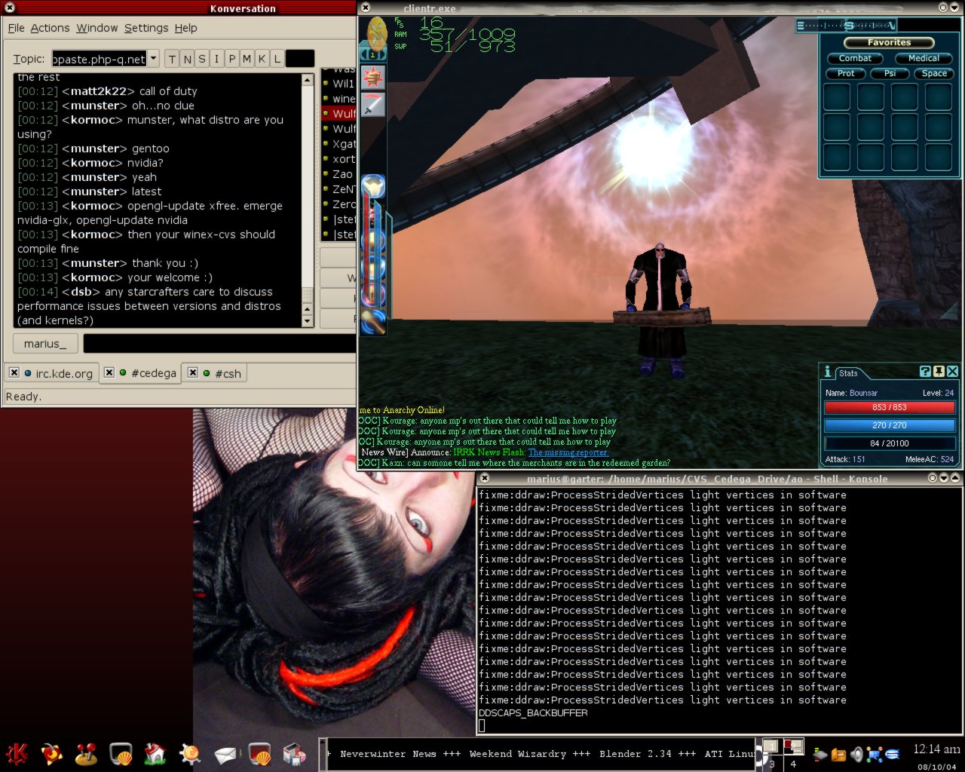Click the shortcut-bar previous page arrow
This screenshot has width=965, height=772.
(364, 55)
